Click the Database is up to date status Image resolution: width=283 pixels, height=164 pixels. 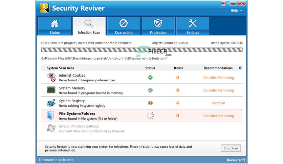click(56, 160)
